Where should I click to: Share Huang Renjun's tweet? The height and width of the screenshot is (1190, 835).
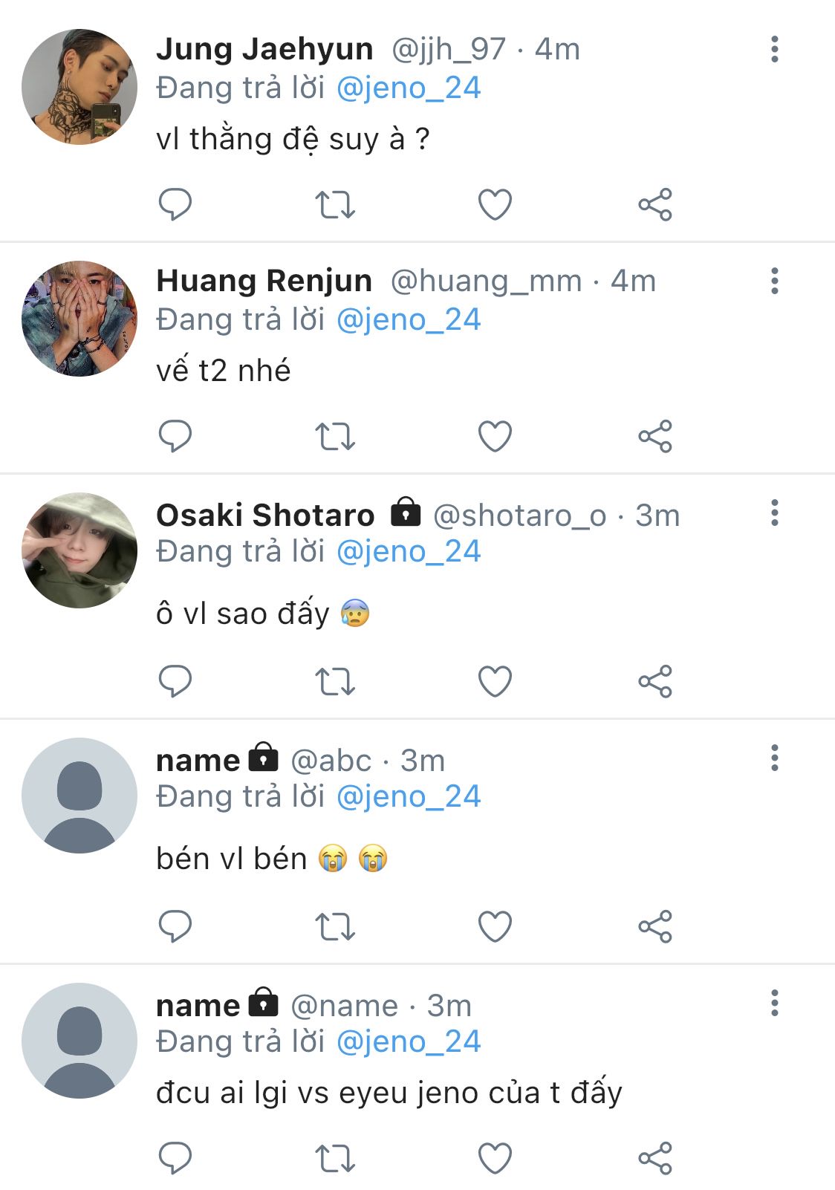pyautogui.click(x=654, y=436)
